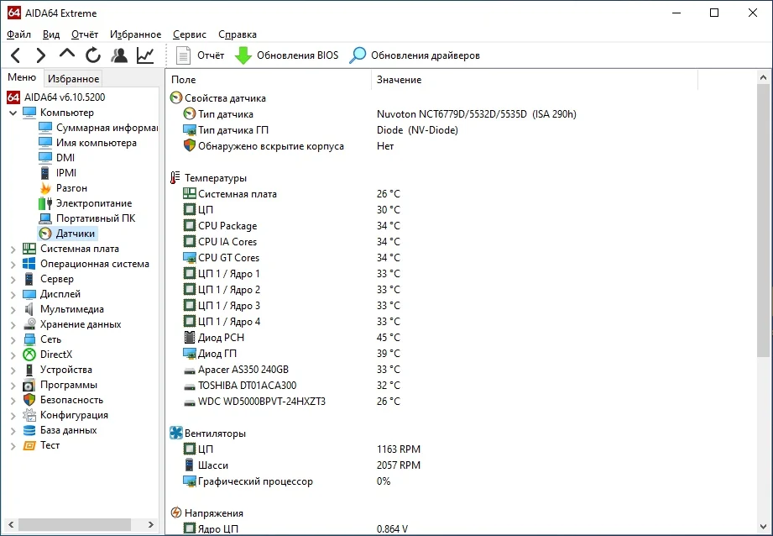Click the Имя компьютера icon
Screen dimensions: 773x536
pos(45,143)
